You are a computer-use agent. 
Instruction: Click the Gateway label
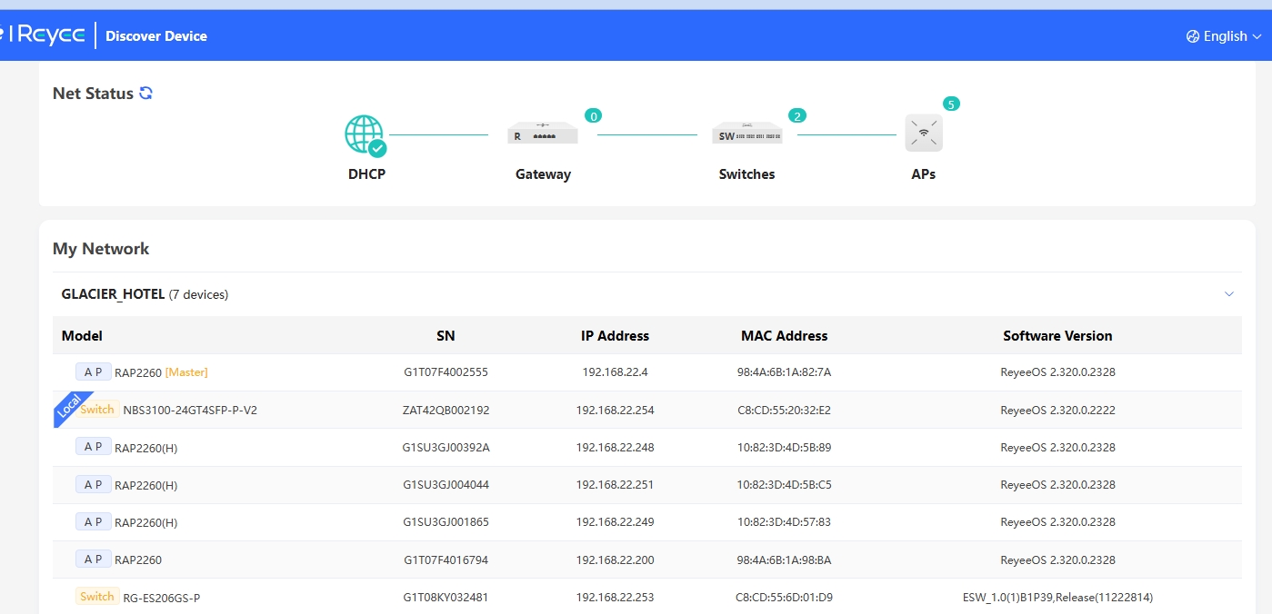tap(543, 174)
